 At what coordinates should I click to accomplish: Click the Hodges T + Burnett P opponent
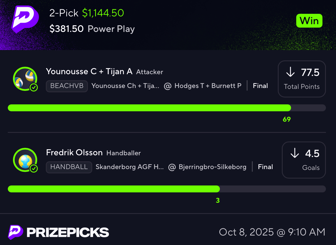pos(208,86)
